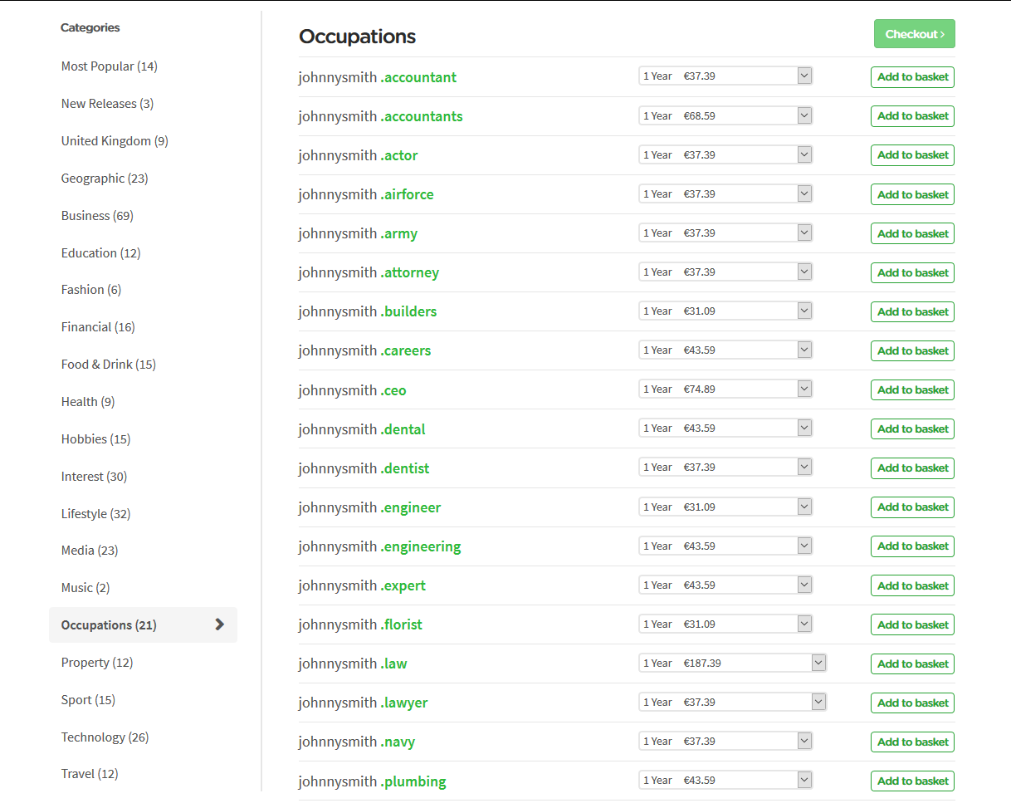Click the johnnysmith .florist domain name
Screen dimensions: 1011x808
point(360,624)
